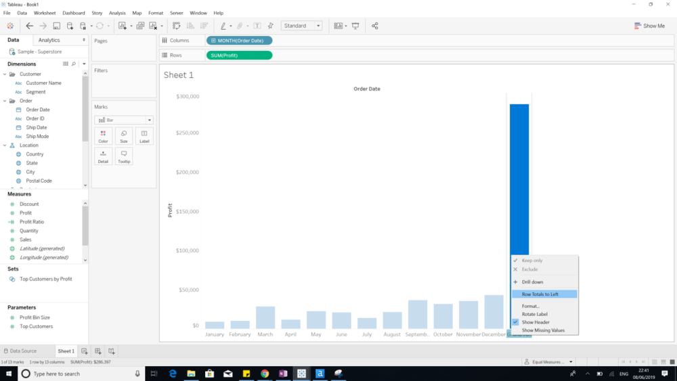677x381 pixels.
Task: Click the Show Me button
Action: point(650,26)
